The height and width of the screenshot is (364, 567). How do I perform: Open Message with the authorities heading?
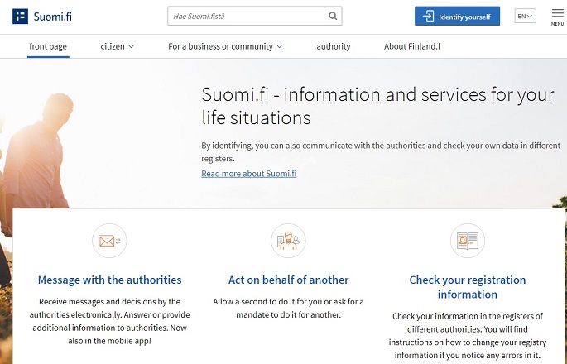tap(109, 280)
